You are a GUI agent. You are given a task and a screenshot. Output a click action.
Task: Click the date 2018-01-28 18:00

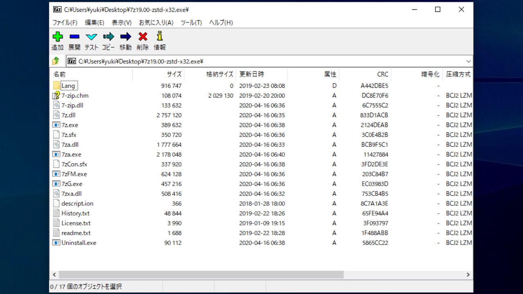click(262, 203)
